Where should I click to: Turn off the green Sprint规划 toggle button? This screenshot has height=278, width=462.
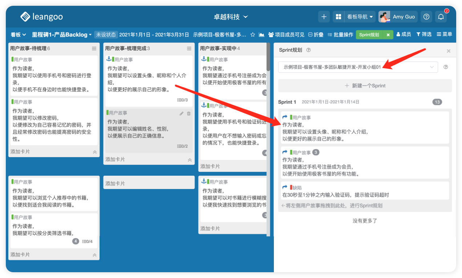(388, 35)
